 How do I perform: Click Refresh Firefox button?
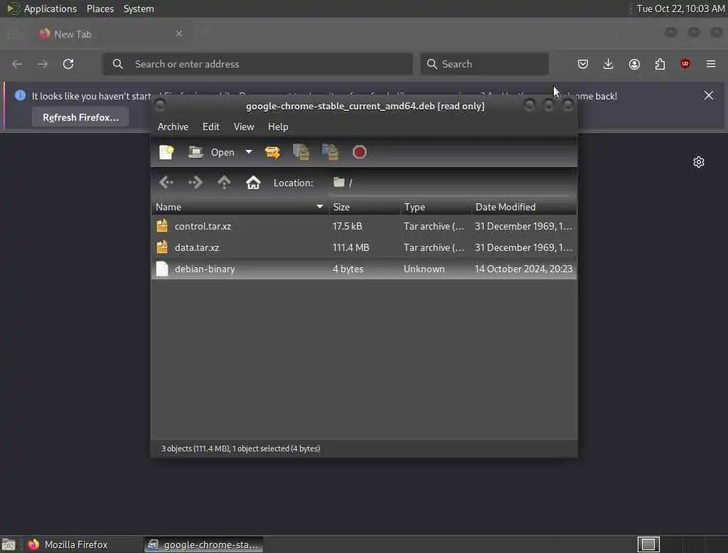pos(80,117)
